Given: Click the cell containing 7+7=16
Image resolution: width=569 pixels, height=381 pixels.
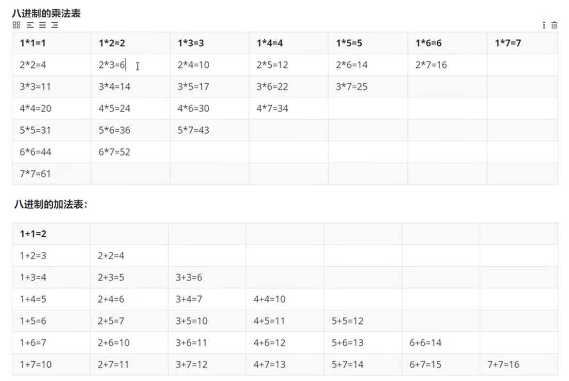Looking at the screenshot, I should coord(519,365).
